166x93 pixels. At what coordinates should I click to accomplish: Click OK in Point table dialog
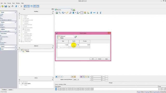pos(93,59)
